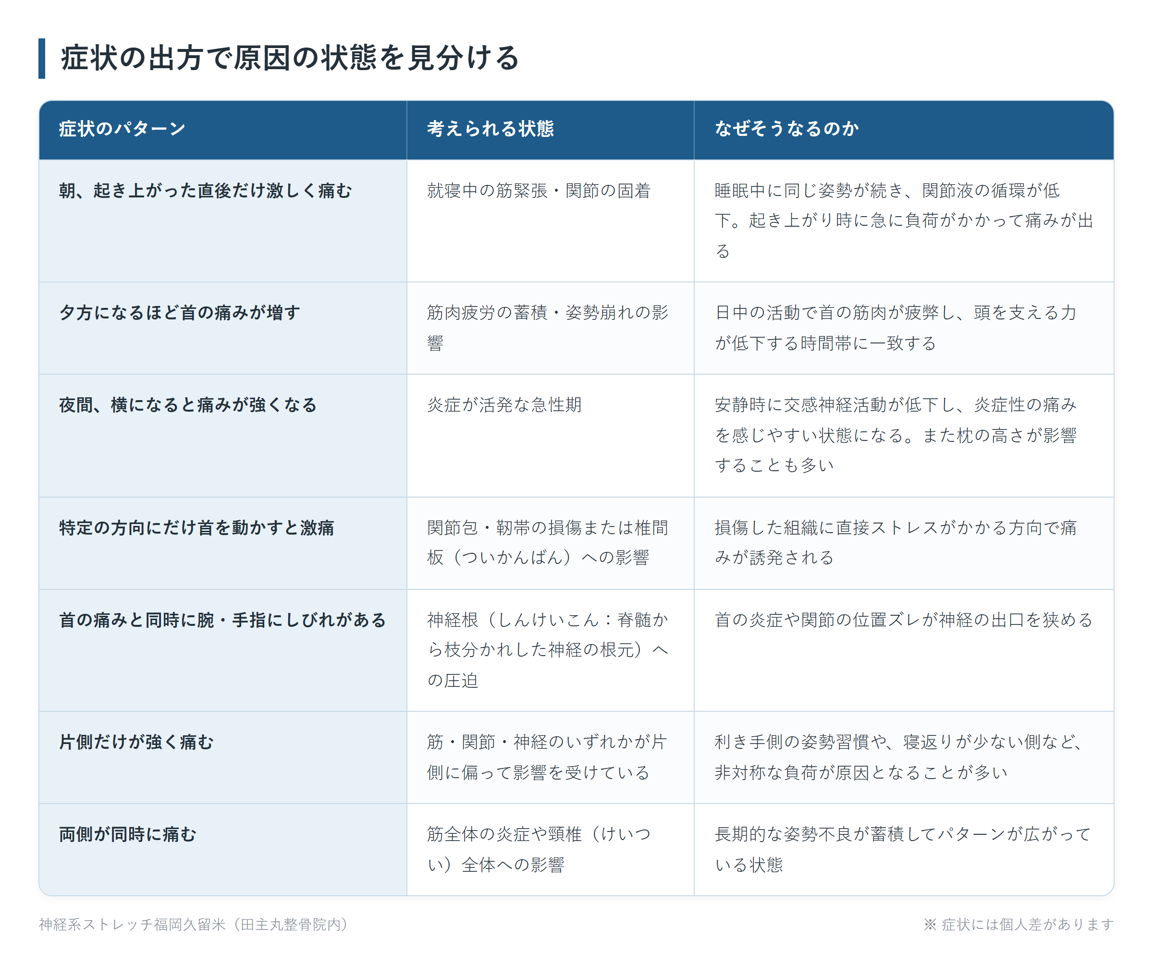This screenshot has height=976, width=1153.
Task: Select the row 夜間、横になると痛みが強くなる
Action: (576, 436)
